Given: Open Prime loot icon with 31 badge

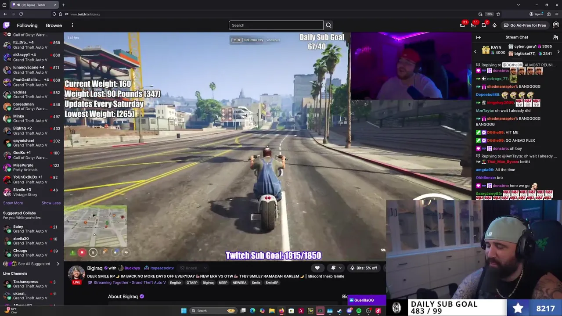Looking at the screenshot, I should [x=462, y=25].
